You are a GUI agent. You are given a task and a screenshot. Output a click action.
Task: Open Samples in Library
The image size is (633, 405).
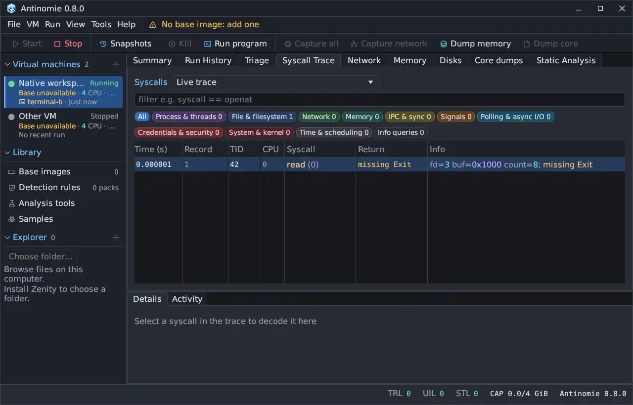pos(63,219)
